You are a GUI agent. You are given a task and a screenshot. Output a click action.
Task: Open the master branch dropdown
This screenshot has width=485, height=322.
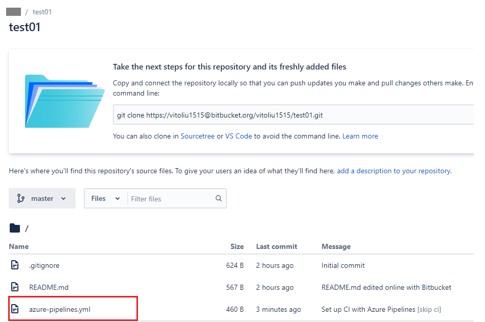click(42, 198)
